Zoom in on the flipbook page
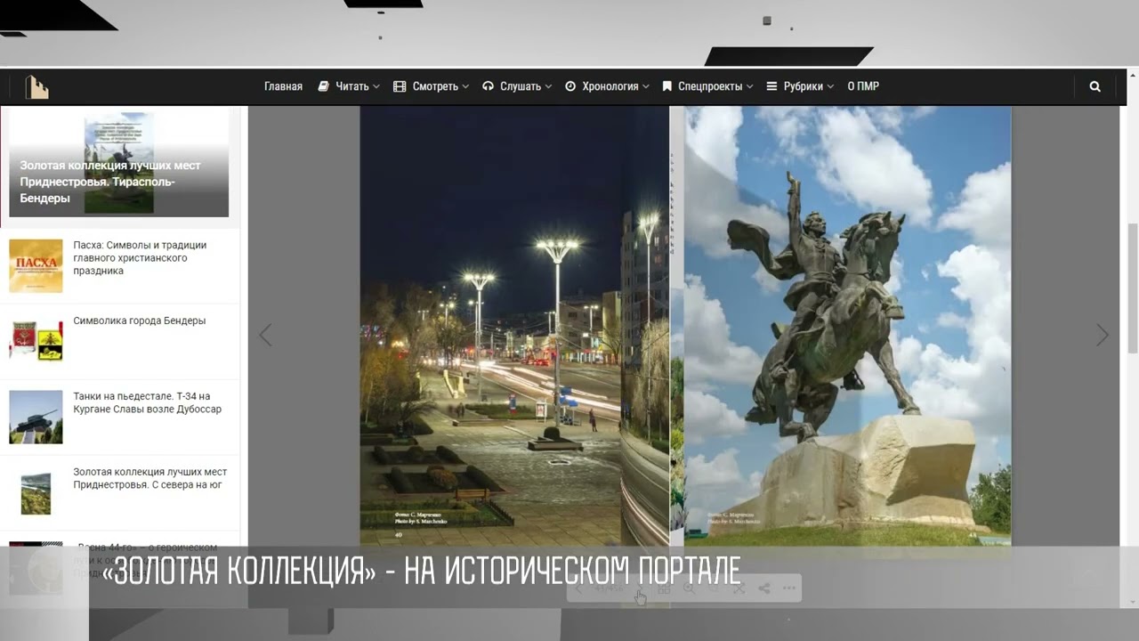 [689, 588]
